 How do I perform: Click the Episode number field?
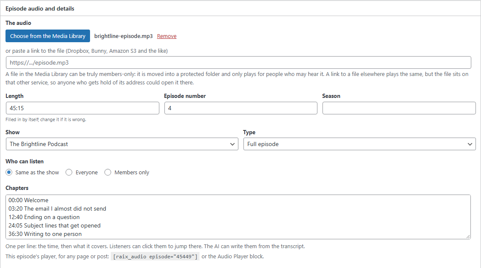[241, 108]
